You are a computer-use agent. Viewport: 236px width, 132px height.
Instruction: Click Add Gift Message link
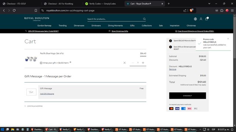click(47, 94)
